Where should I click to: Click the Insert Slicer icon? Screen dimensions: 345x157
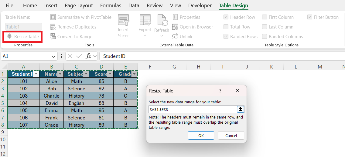[x=123, y=20]
